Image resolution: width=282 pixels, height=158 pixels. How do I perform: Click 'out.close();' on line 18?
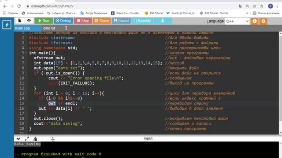[x=48, y=118]
